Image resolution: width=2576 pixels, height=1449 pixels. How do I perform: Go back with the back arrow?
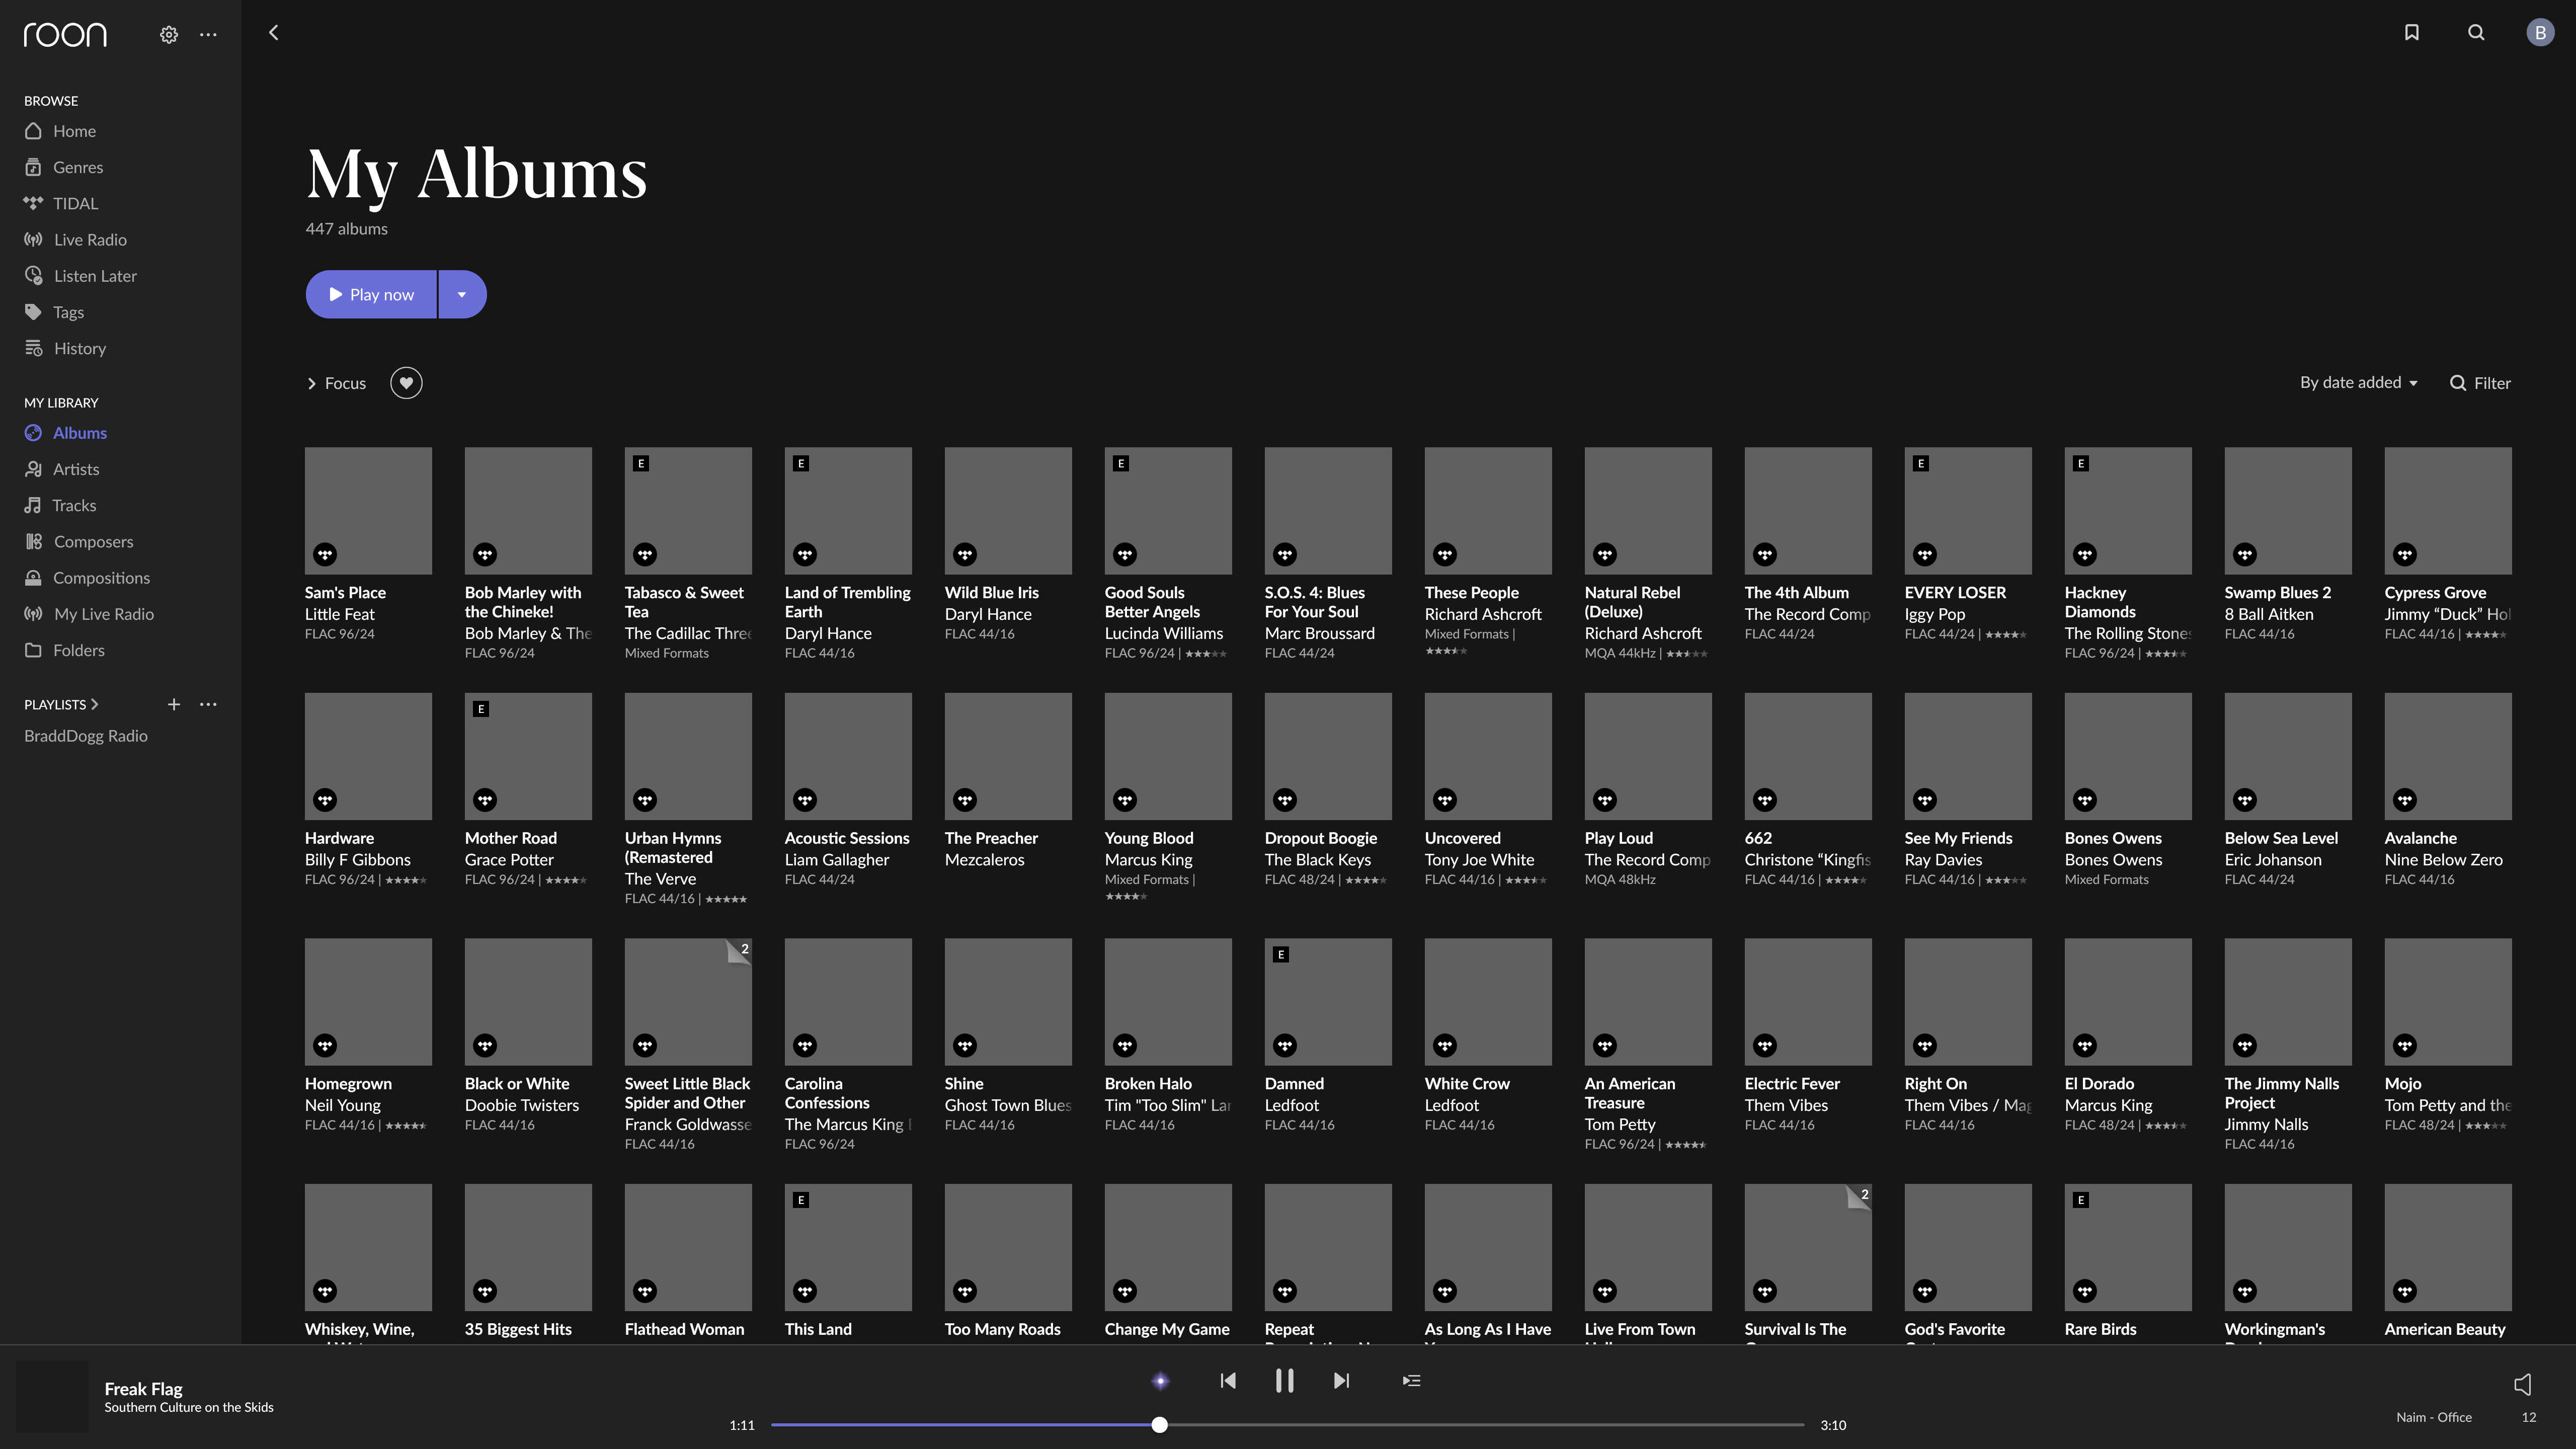pyautogui.click(x=273, y=33)
